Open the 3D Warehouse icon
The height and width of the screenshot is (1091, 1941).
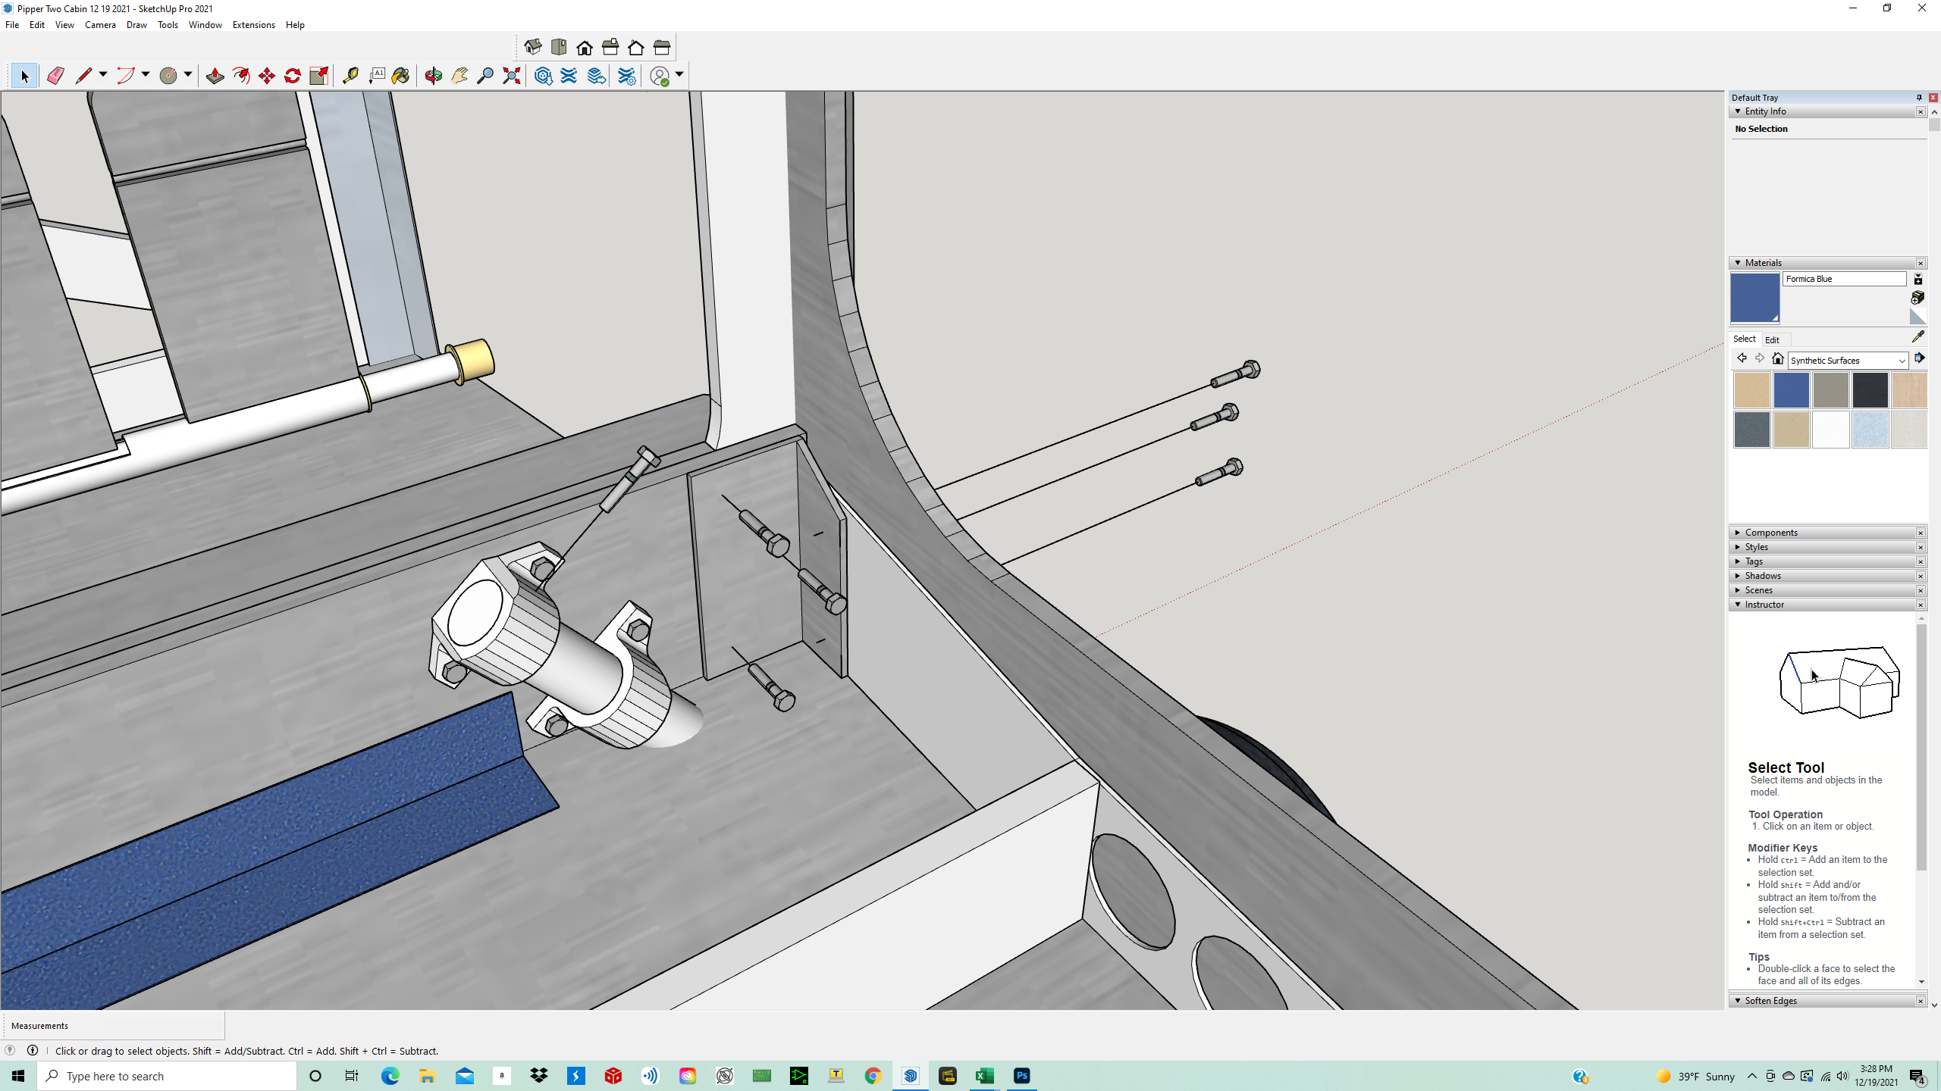(x=544, y=76)
